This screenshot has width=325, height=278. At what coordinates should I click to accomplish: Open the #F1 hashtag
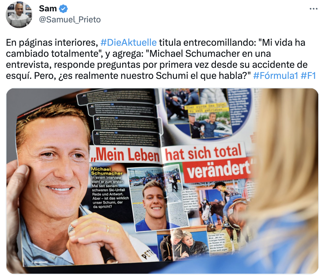tap(308, 76)
